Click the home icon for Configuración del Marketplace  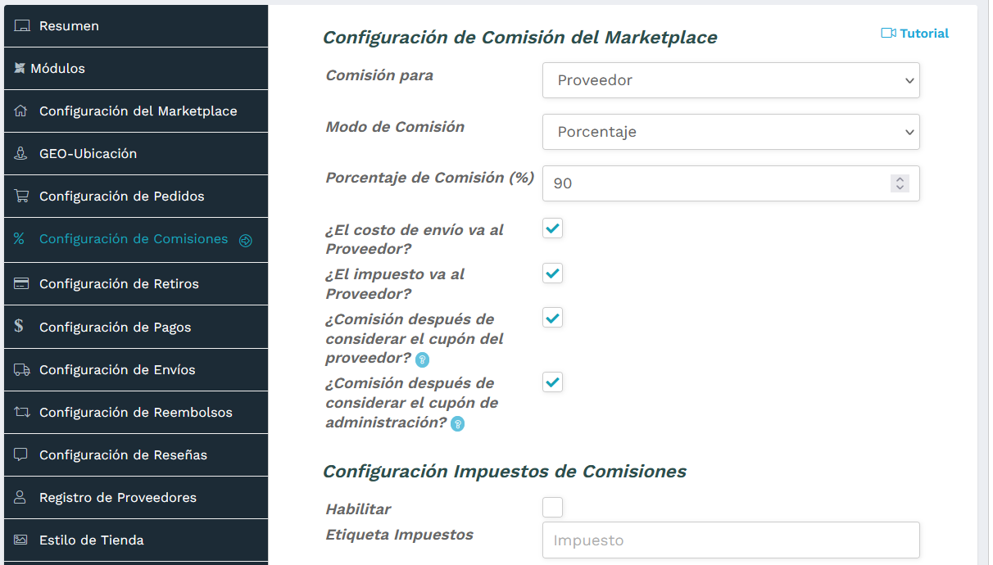(x=23, y=111)
